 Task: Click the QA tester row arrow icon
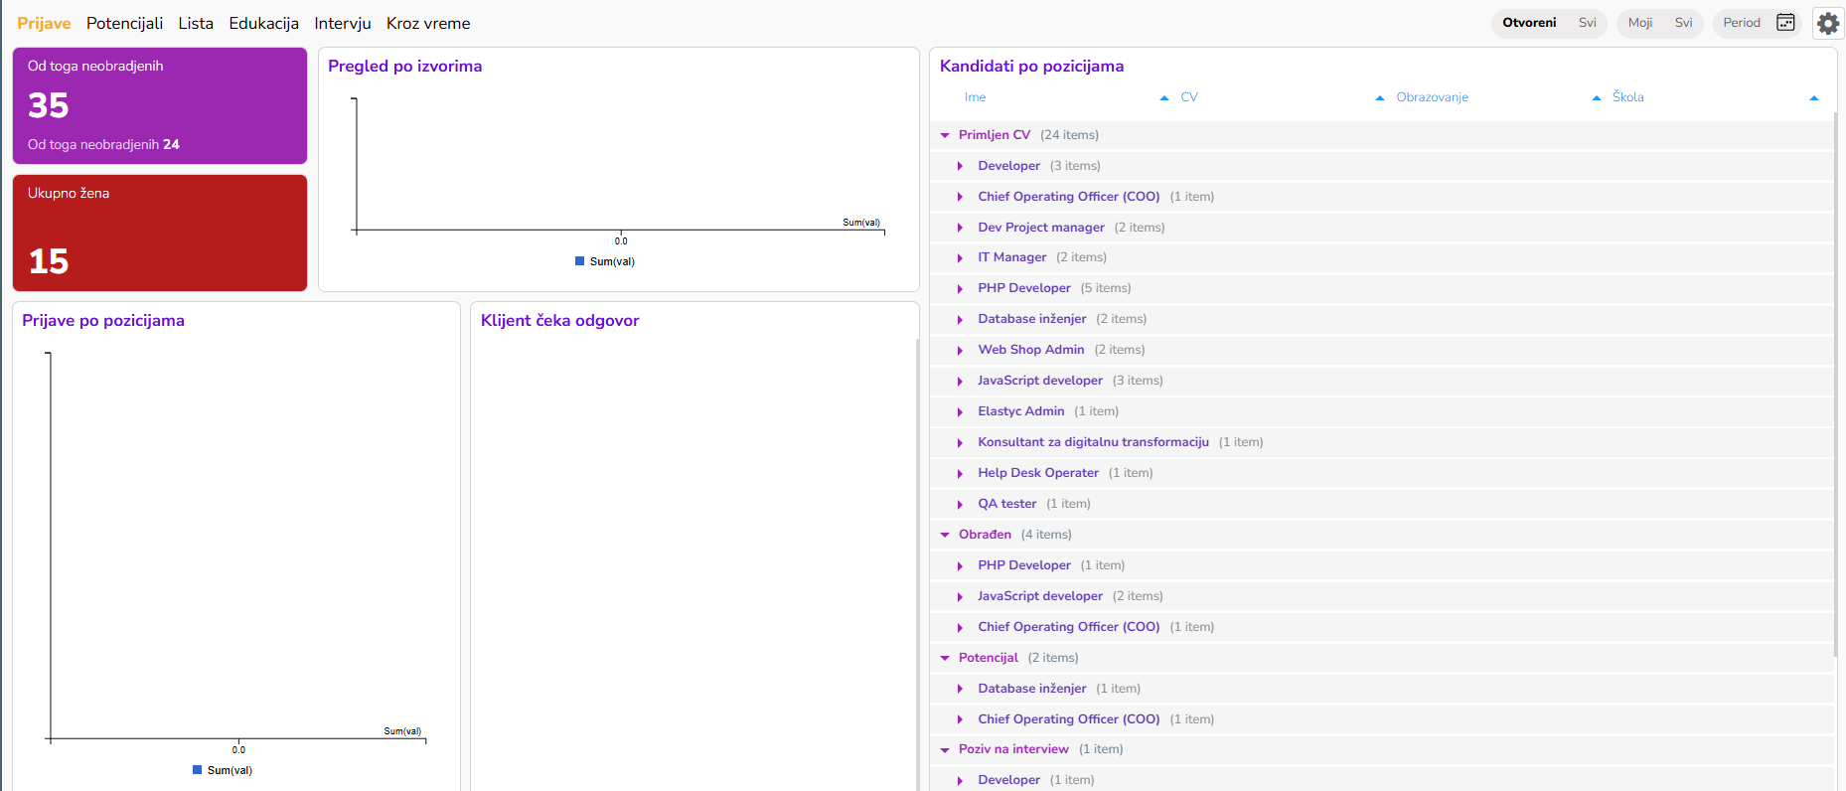point(960,505)
